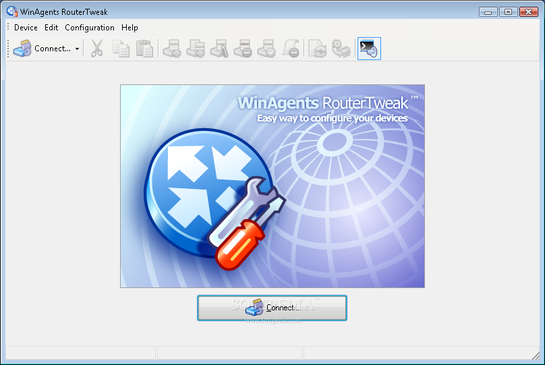This screenshot has height=365, width=545.
Task: Open the Help menu
Action: [x=130, y=28]
